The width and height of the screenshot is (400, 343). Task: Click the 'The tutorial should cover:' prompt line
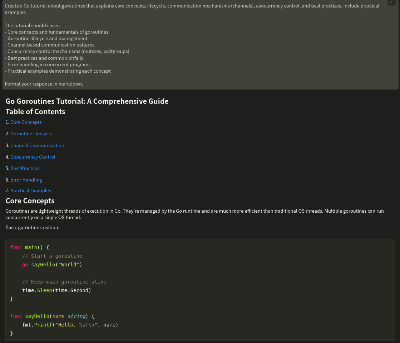click(33, 25)
